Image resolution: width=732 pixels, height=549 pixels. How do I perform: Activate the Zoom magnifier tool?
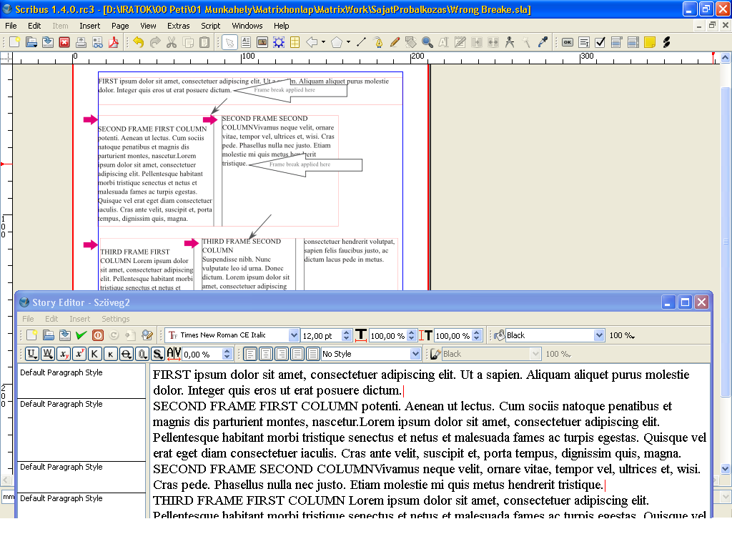click(427, 42)
